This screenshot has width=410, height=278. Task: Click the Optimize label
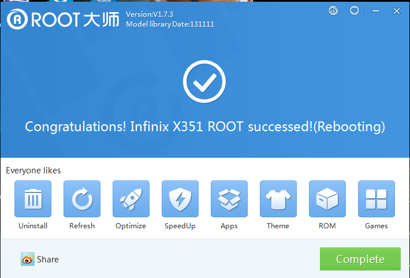pyautogui.click(x=131, y=226)
